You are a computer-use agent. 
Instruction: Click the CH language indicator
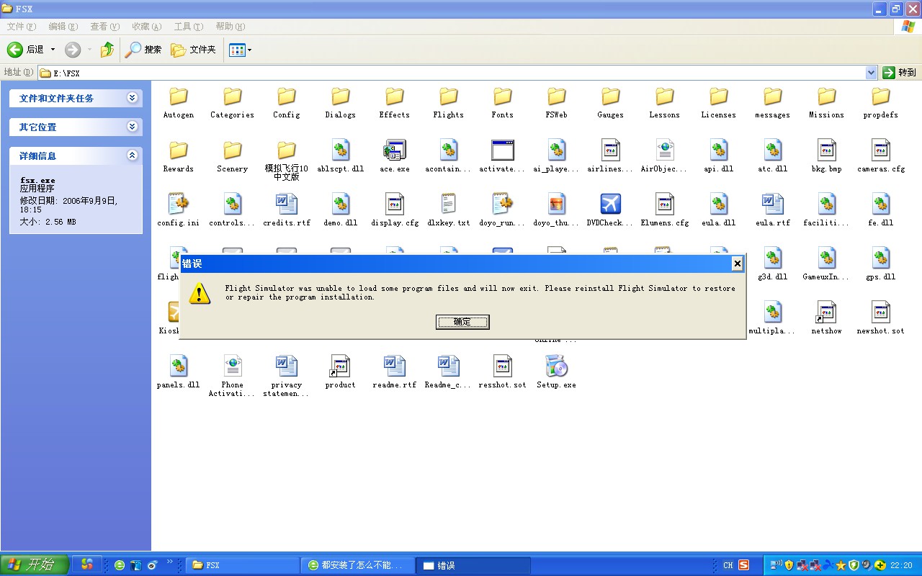[728, 565]
